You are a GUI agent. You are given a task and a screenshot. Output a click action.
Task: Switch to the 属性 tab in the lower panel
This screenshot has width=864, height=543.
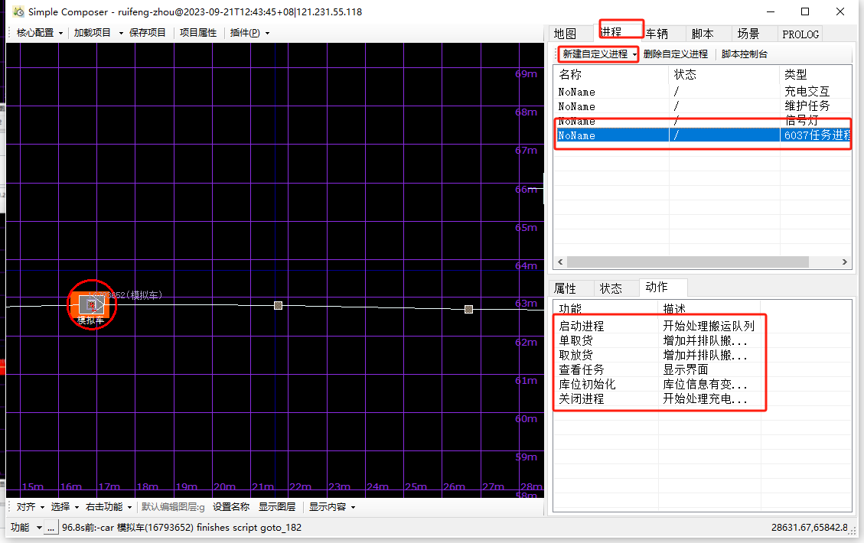[x=565, y=288]
